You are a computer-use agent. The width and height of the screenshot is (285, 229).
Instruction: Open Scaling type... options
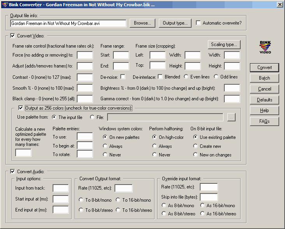click(224, 44)
